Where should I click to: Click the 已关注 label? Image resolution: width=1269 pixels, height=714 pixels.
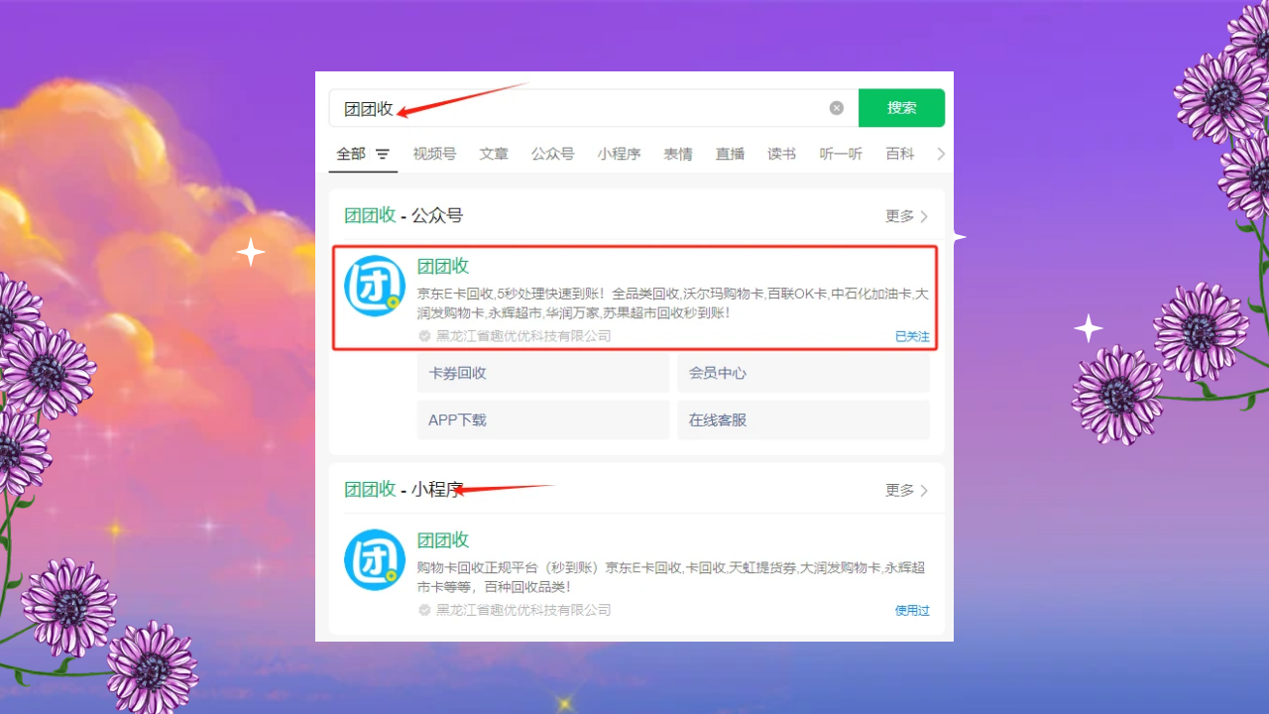pos(912,336)
